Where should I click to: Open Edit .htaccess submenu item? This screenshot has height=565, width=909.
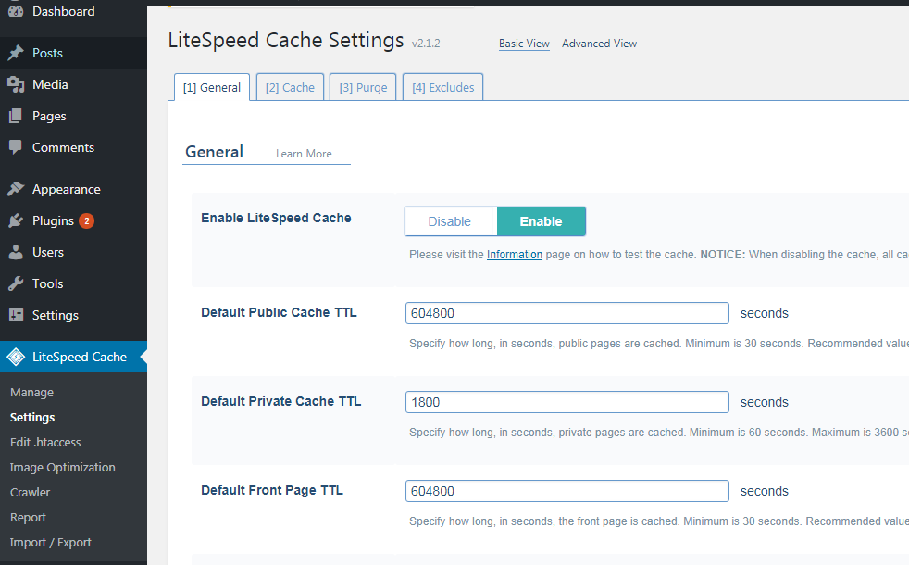[45, 443]
